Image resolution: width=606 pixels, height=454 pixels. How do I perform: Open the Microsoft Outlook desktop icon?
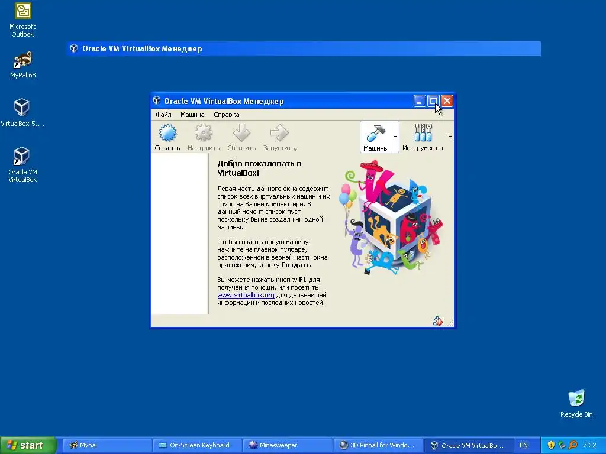(x=22, y=20)
